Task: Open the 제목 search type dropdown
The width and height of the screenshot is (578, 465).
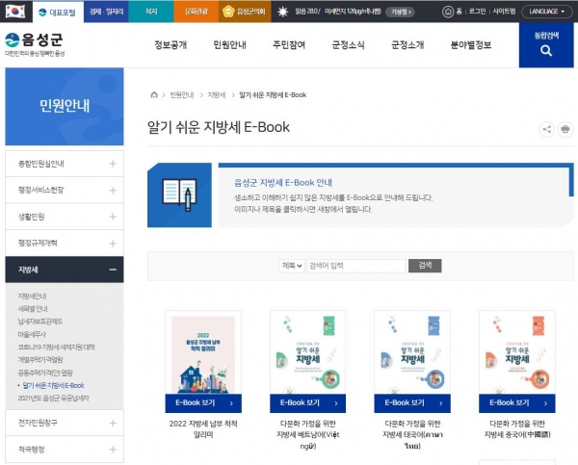Action: click(x=291, y=266)
